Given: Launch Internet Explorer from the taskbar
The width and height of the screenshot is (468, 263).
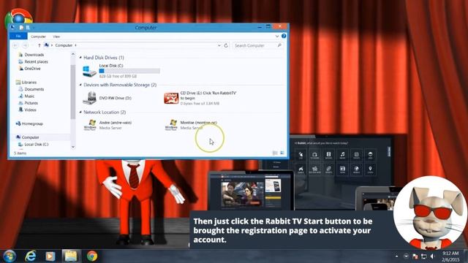Looking at the screenshot, I should 31,256.
